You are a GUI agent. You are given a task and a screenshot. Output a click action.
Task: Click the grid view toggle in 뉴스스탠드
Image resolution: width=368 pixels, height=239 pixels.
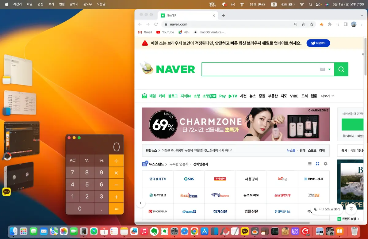point(317,164)
